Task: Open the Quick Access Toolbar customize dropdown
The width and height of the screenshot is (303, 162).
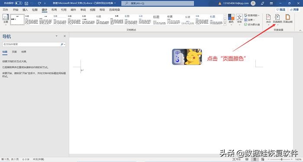Action: pyautogui.click(x=45, y=3)
